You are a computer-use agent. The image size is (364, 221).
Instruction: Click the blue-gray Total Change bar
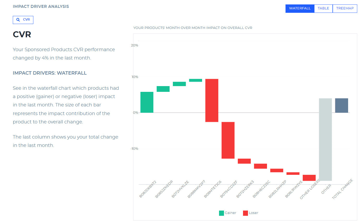click(x=341, y=105)
